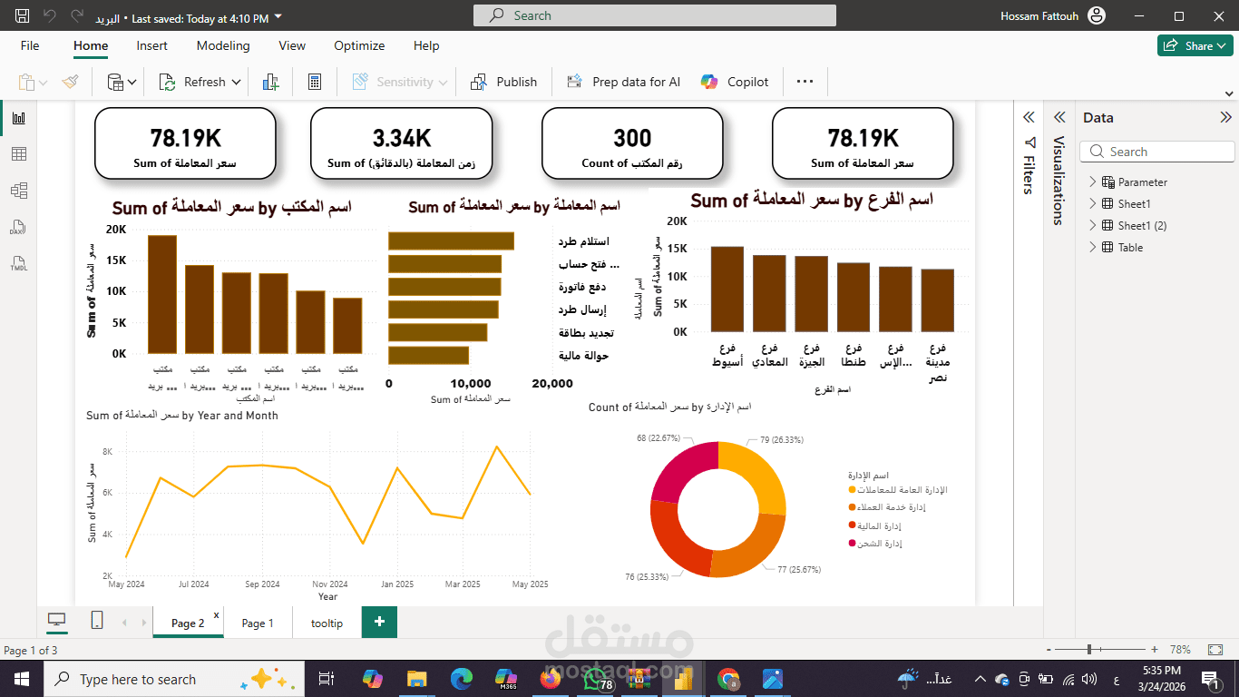
Task: Add a new visual from the ribbon
Action: point(270,81)
